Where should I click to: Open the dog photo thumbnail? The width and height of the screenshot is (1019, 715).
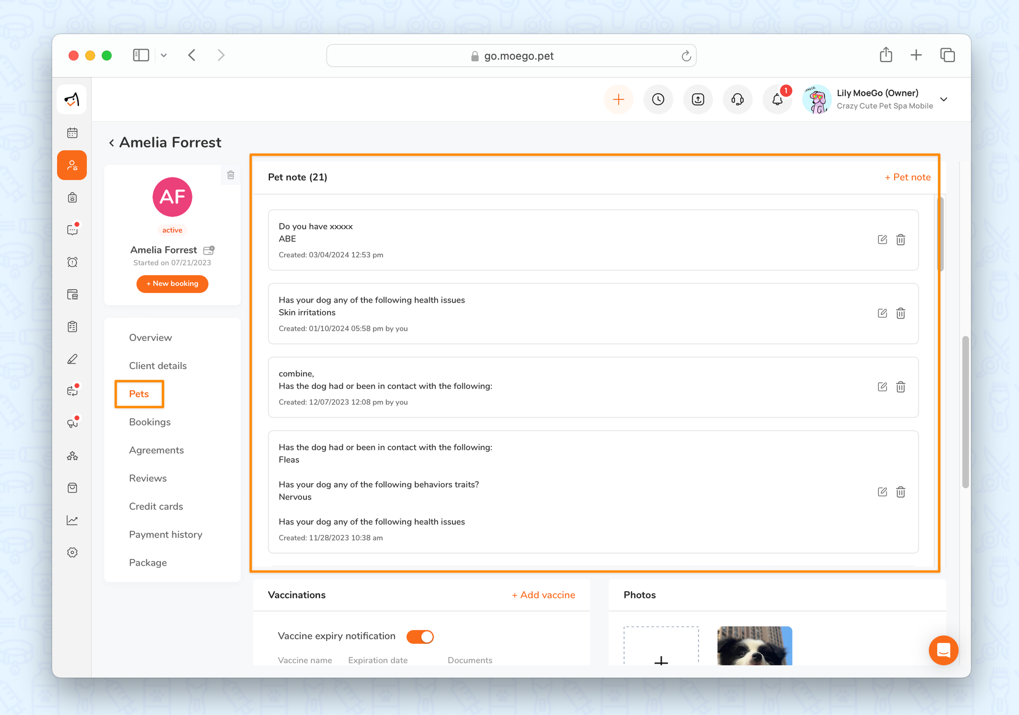(754, 645)
